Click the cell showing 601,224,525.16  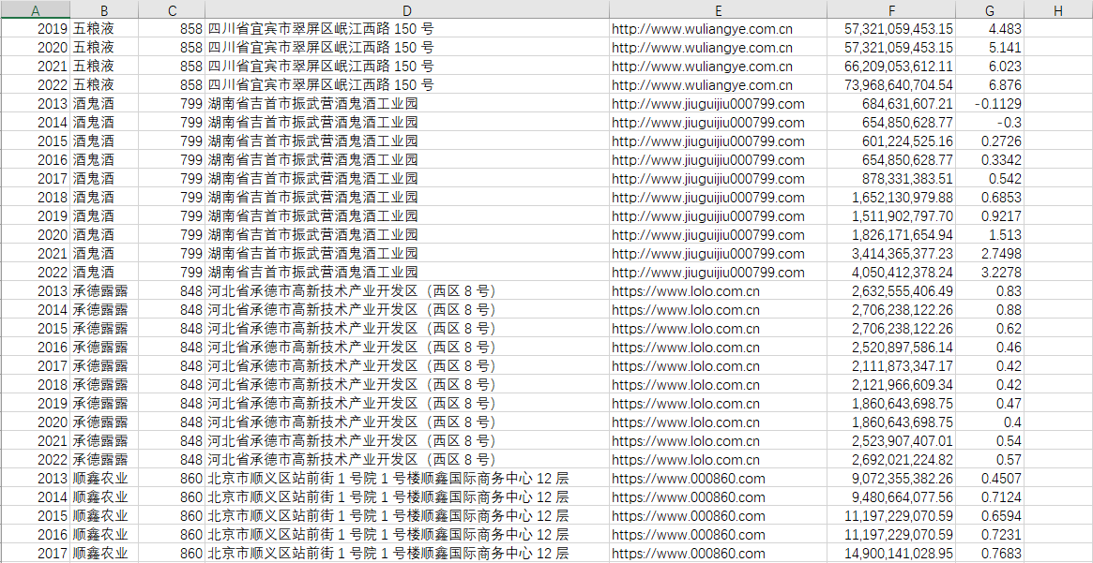point(891,142)
